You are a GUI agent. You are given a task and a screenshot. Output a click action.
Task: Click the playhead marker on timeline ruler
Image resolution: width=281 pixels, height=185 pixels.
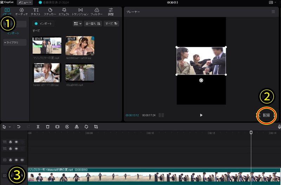pos(251,132)
